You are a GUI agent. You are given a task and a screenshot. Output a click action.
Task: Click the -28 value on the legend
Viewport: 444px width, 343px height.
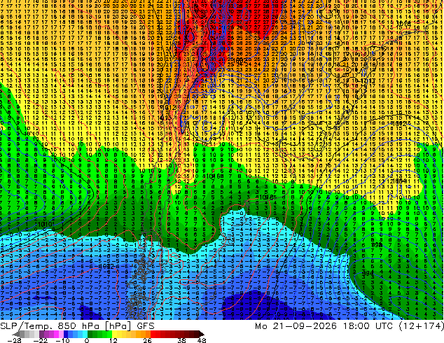click(x=14, y=340)
